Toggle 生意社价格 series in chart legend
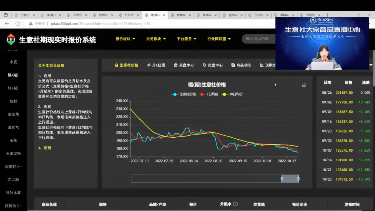Image resolution: width=375 pixels, height=211 pixels. (x=184, y=94)
